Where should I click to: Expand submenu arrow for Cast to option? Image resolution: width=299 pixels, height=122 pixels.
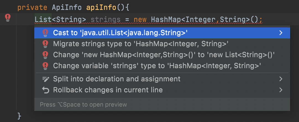(x=281, y=33)
